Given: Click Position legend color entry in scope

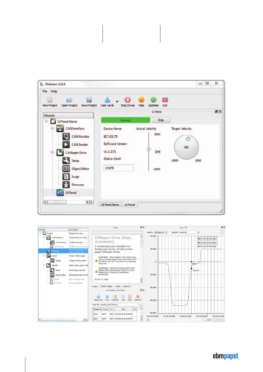Looking at the screenshot, I should point(208,239).
